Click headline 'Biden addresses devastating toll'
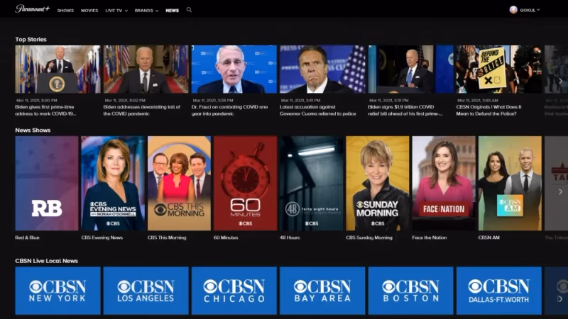This screenshot has width=568, height=319. point(141,111)
